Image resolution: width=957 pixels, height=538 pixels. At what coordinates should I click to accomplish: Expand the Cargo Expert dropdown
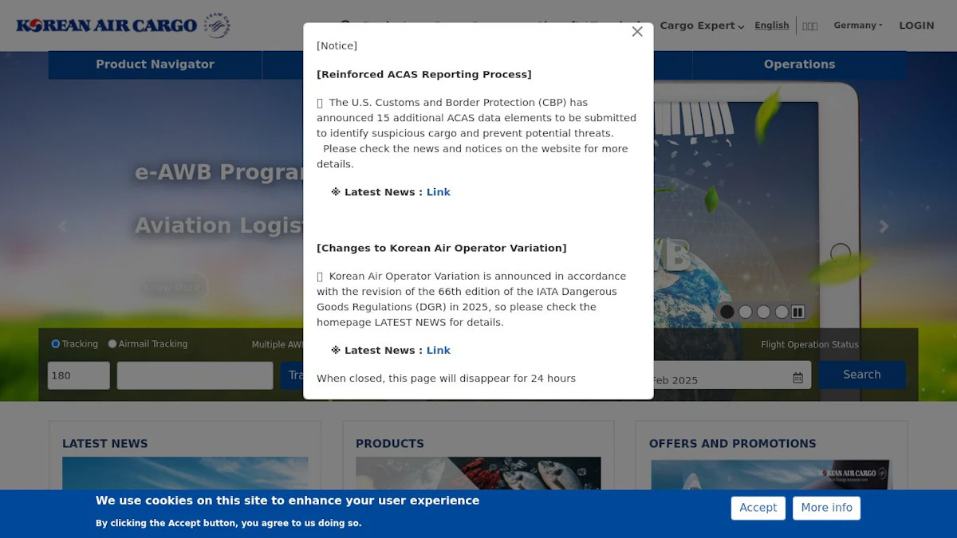click(x=702, y=26)
